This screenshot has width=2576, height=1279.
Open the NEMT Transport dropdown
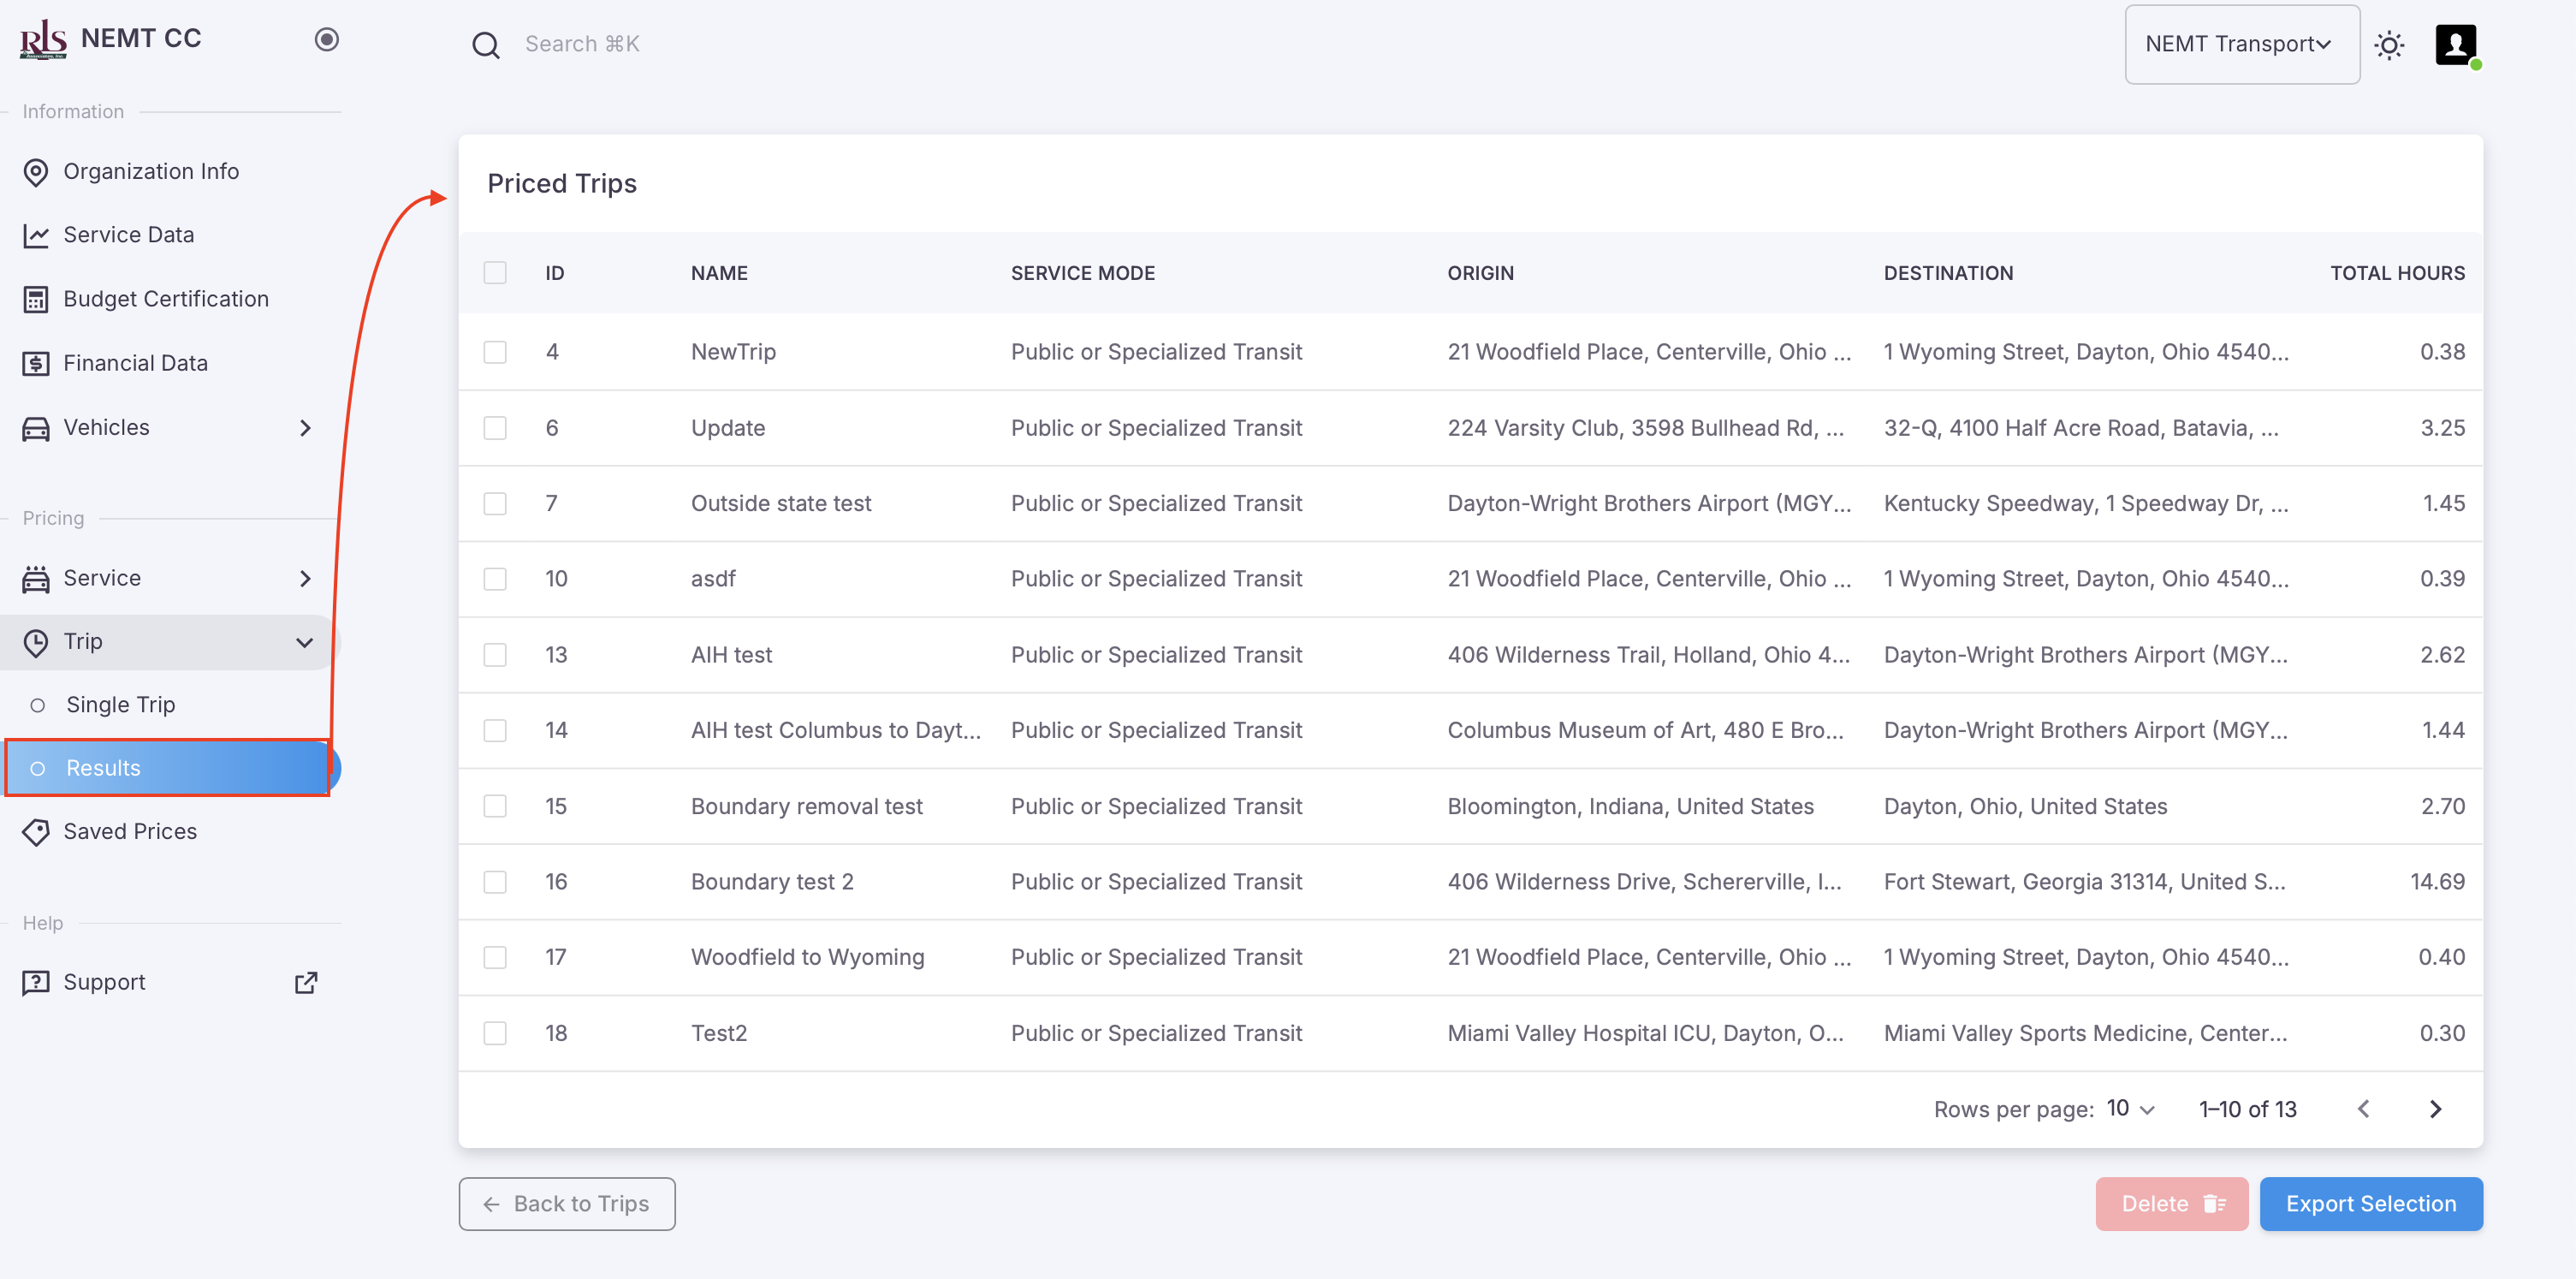click(x=2241, y=45)
